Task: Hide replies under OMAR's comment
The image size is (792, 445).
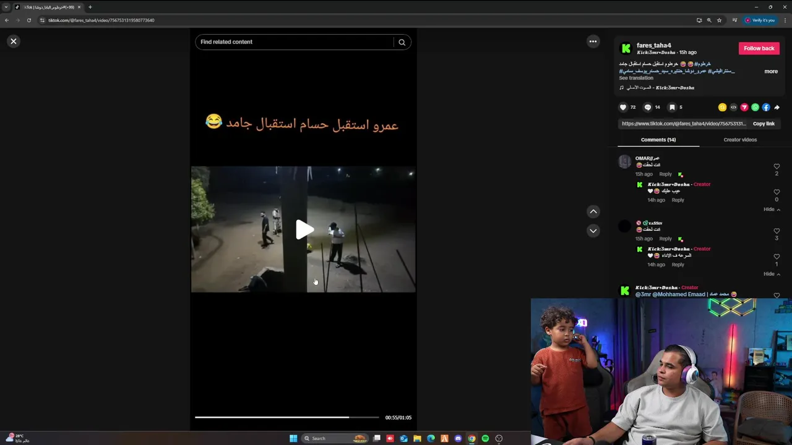Action: (x=771, y=210)
